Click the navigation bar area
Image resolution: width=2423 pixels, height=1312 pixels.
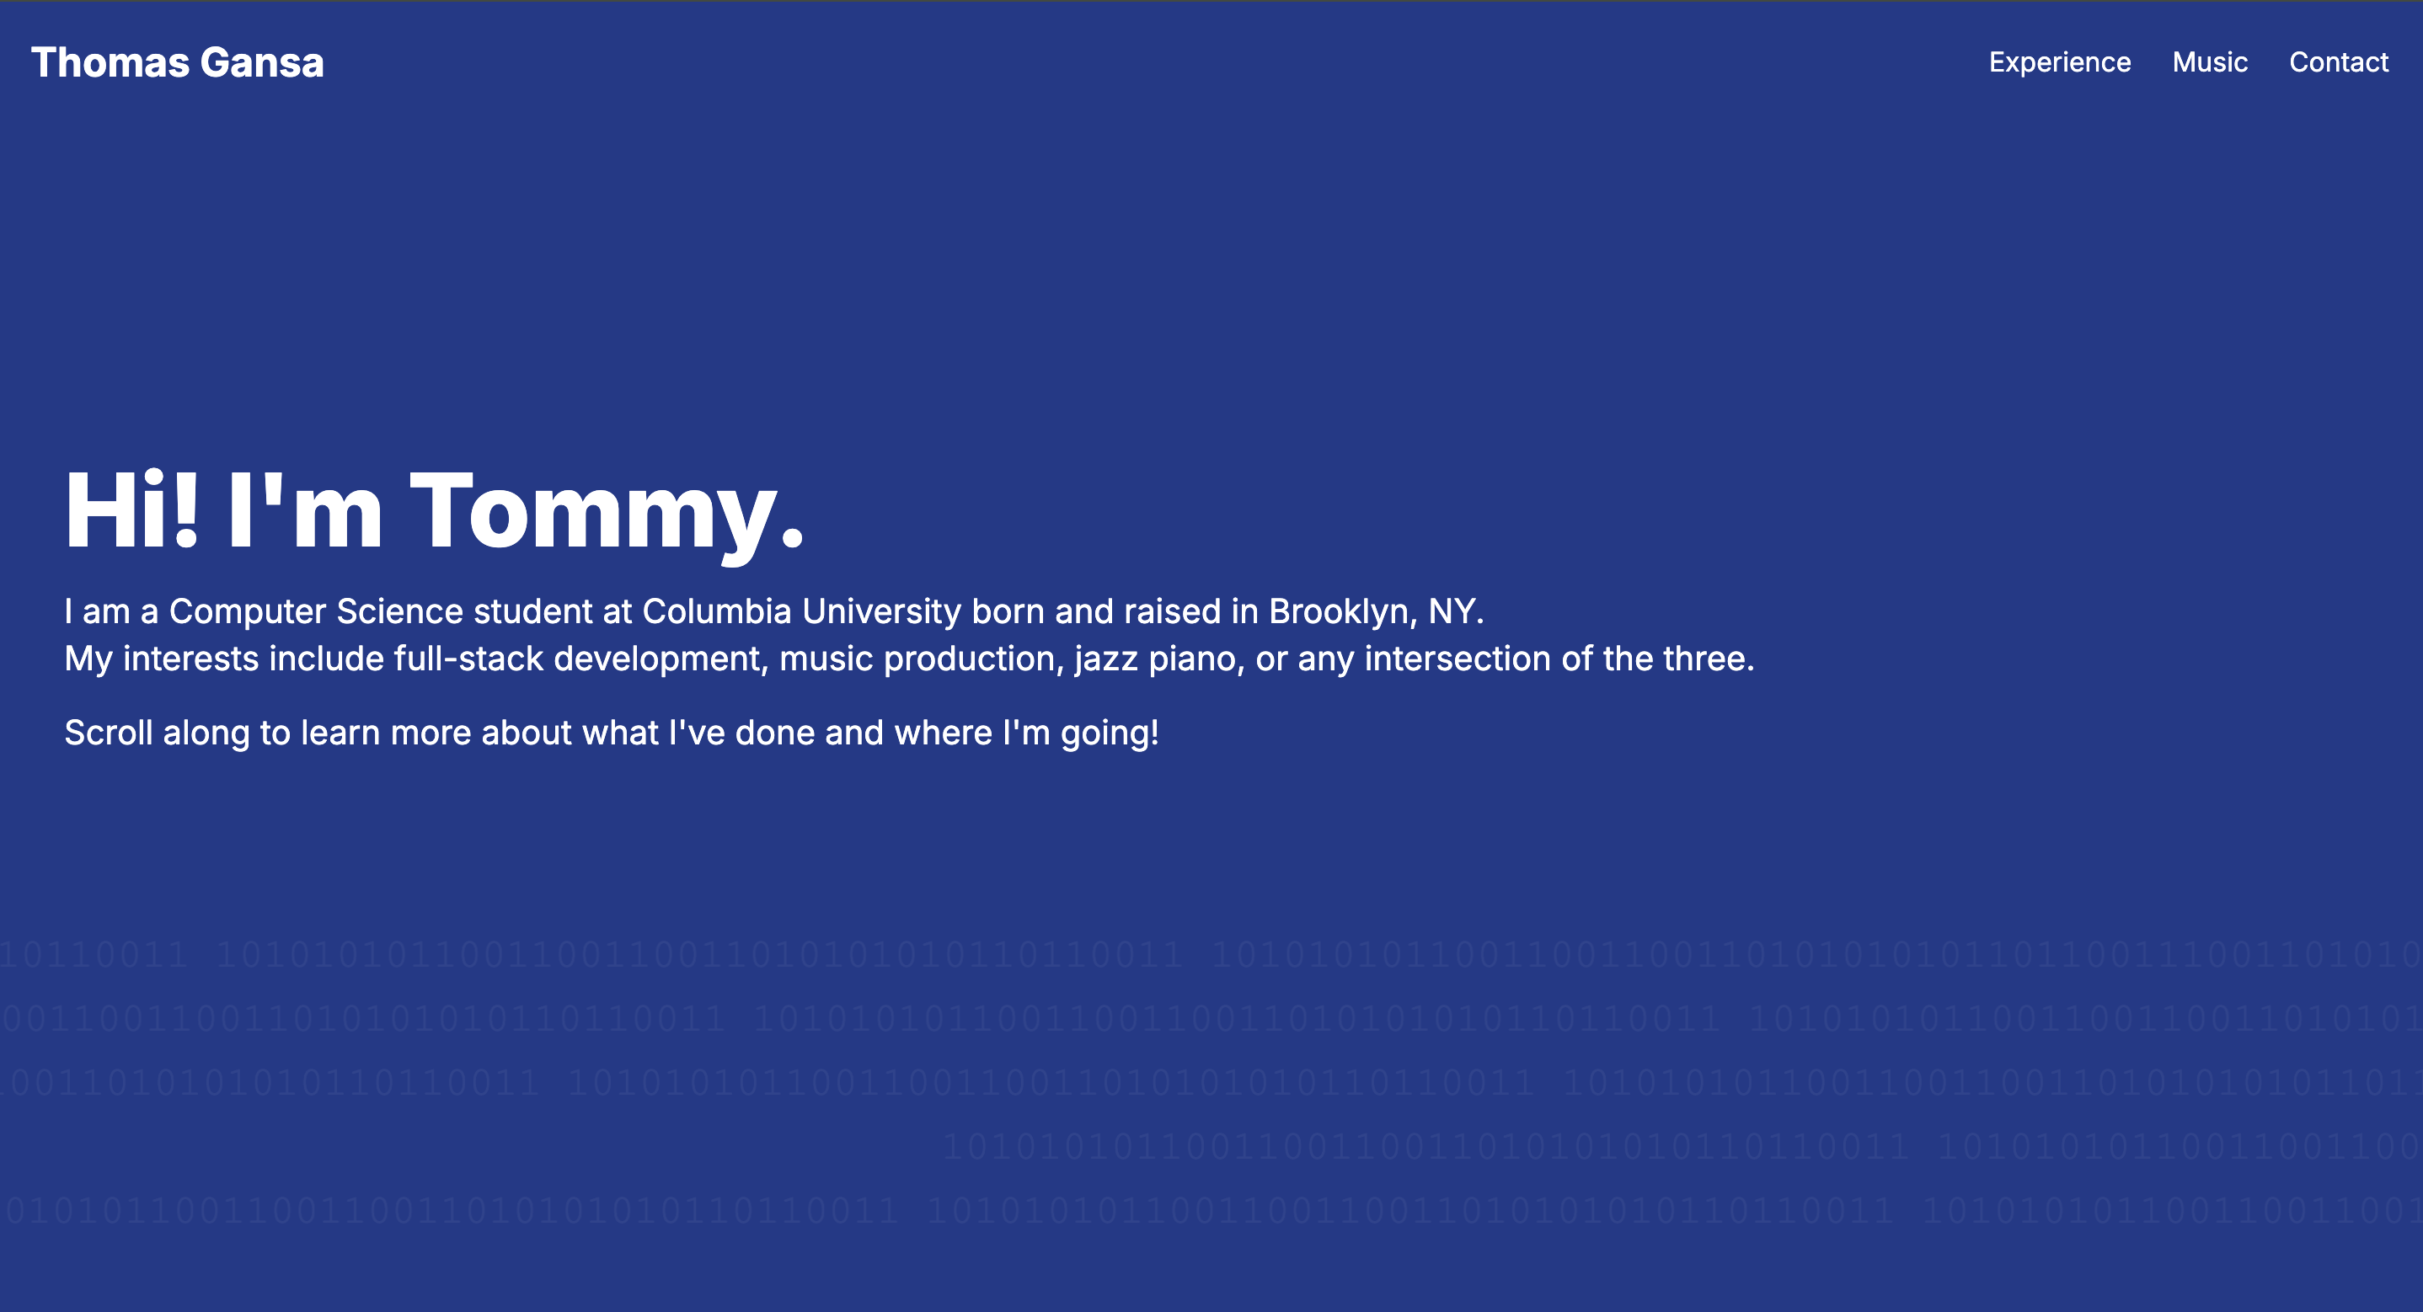pyautogui.click(x=1211, y=62)
